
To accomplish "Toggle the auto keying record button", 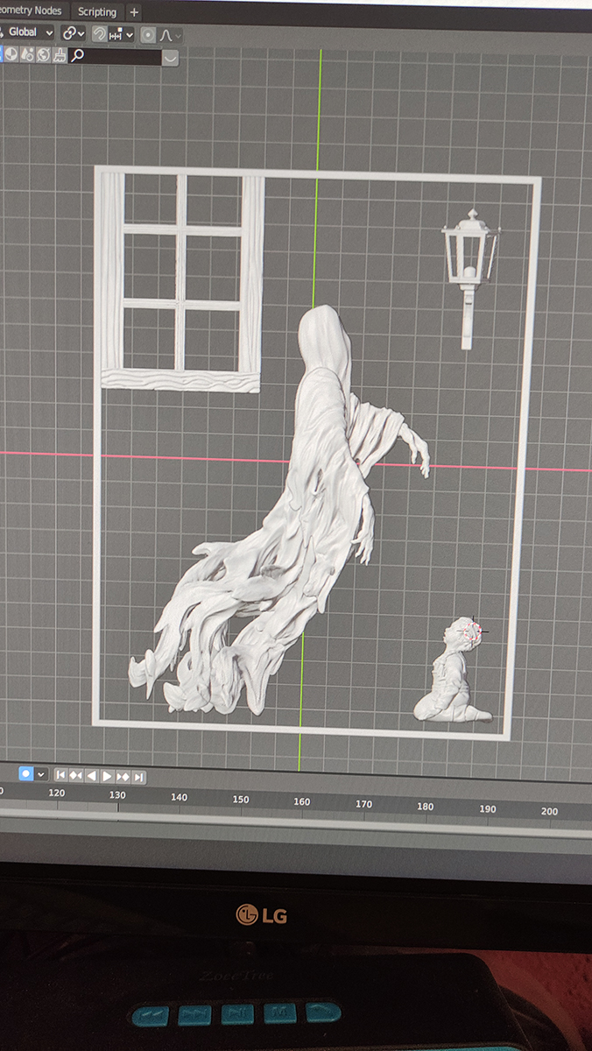I will pyautogui.click(x=25, y=774).
